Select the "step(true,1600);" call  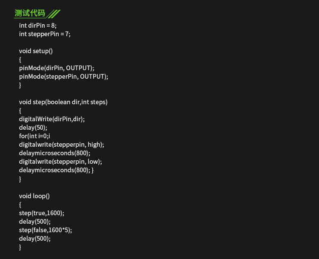42,213
